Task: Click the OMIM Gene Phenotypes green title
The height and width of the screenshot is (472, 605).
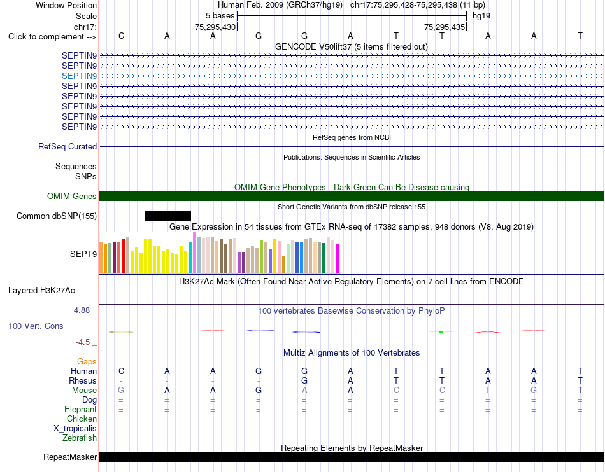Action: (352, 187)
